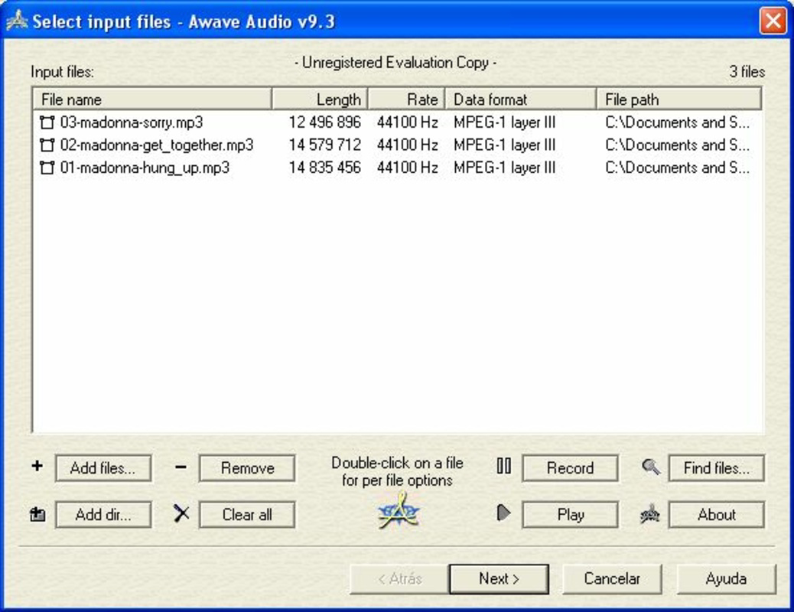The width and height of the screenshot is (794, 612).
Task: Sort by File name column header
Action: 152,99
